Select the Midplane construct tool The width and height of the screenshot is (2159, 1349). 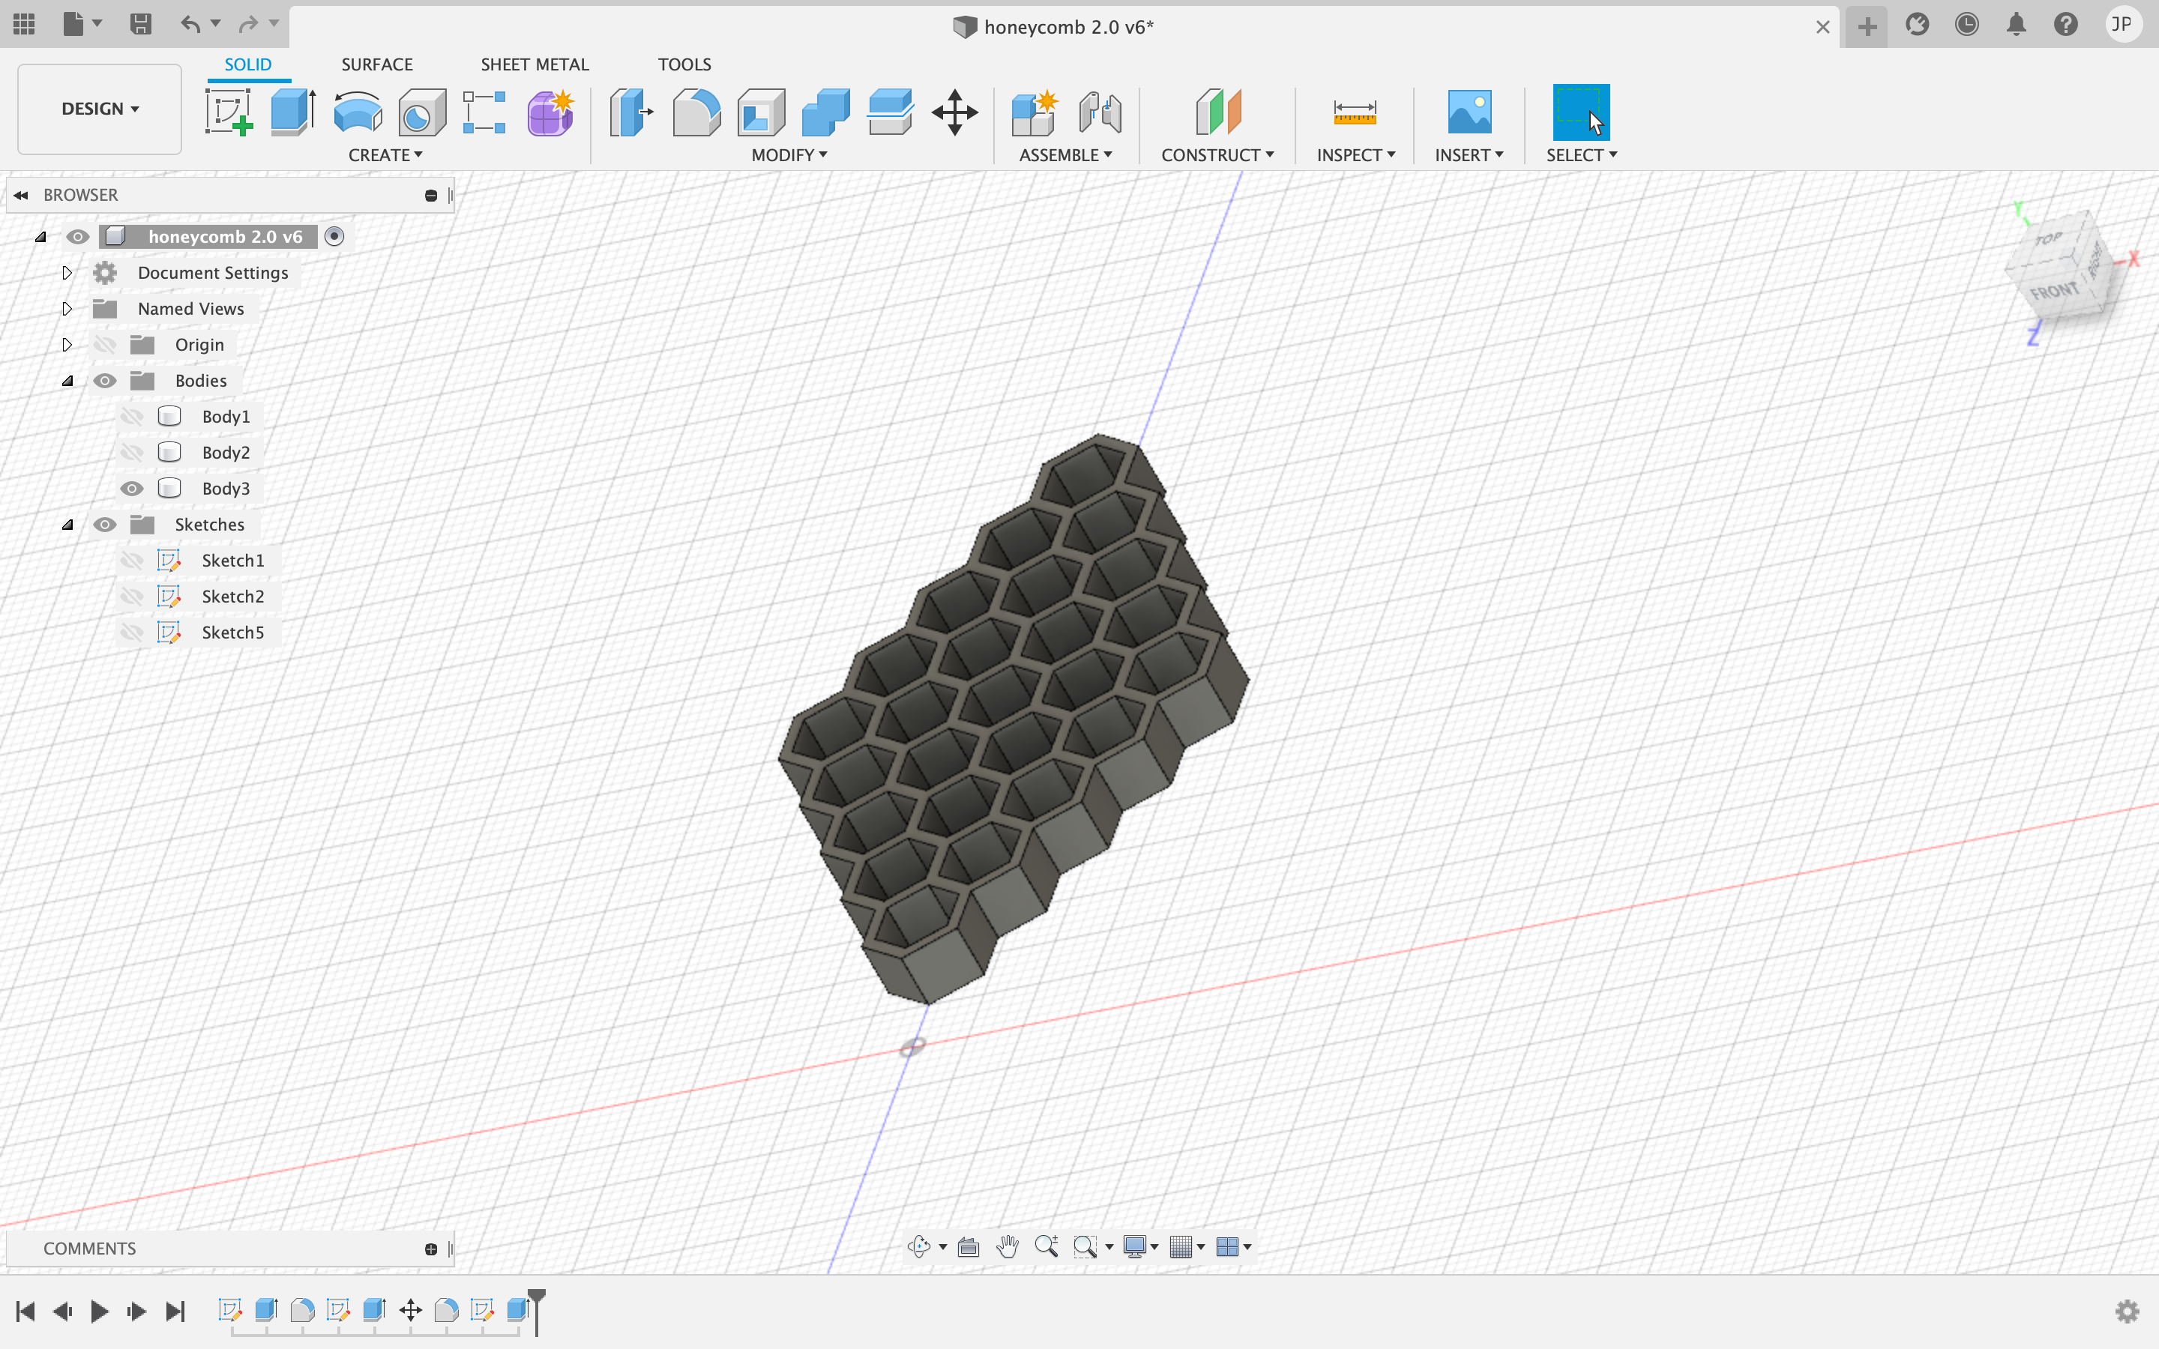click(x=1217, y=112)
